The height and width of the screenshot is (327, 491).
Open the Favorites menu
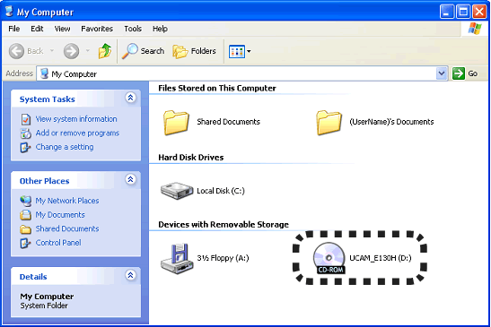tap(97, 29)
